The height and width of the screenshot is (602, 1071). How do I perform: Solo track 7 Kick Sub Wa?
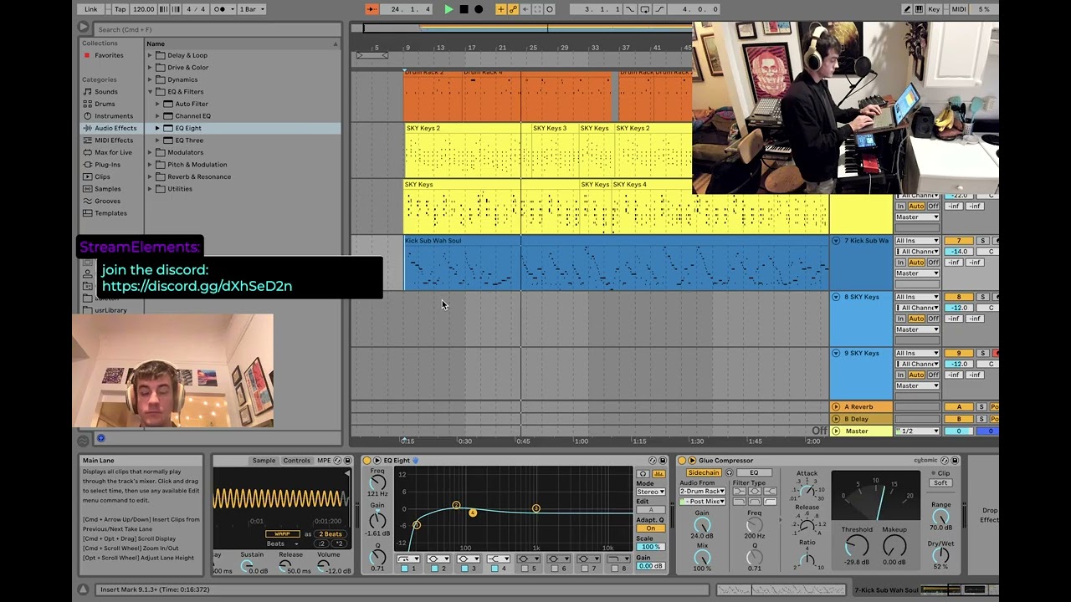coord(982,241)
